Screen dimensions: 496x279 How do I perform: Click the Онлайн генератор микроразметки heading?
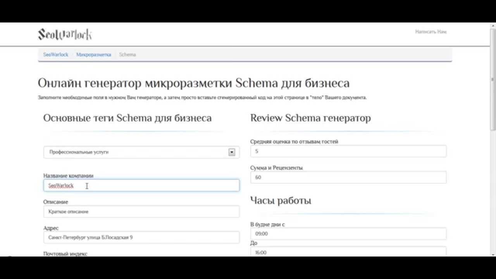[194, 83]
